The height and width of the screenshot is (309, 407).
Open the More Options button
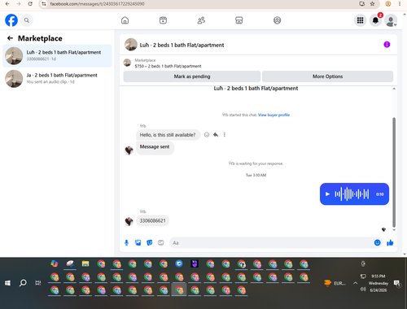[327, 76]
